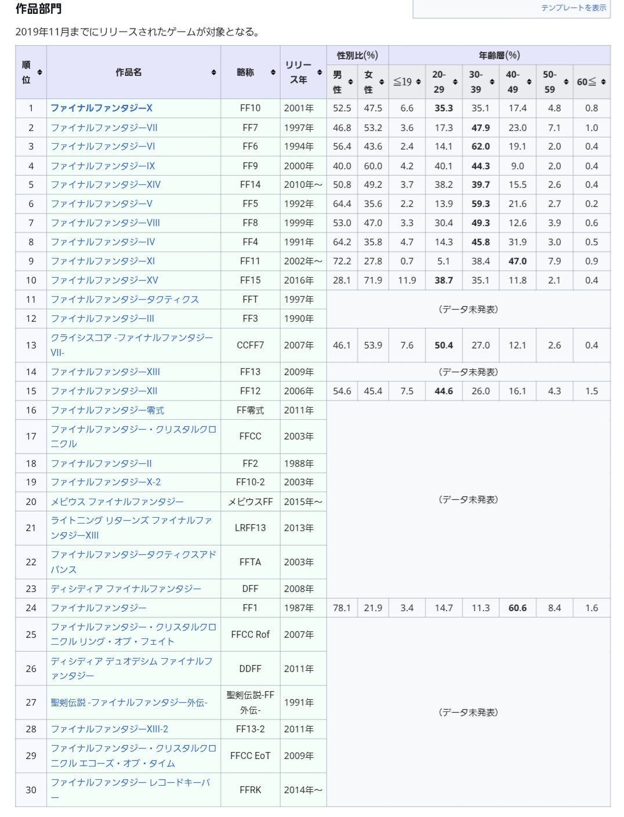This screenshot has width=624, height=817.
Task: Sort table by 略称 column arrows
Action: click(273, 72)
